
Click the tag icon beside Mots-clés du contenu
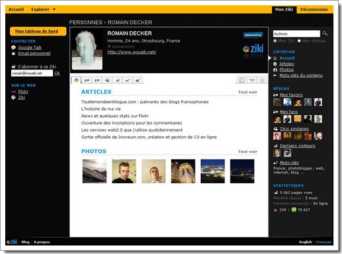[275, 75]
